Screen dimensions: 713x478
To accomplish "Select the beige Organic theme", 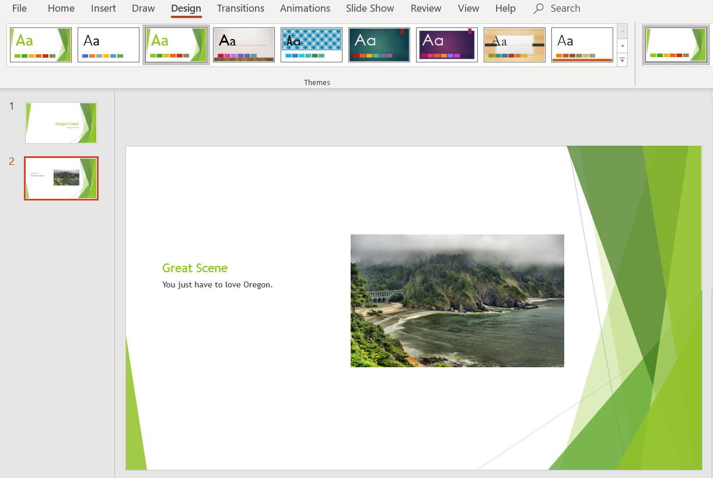I will (514, 44).
